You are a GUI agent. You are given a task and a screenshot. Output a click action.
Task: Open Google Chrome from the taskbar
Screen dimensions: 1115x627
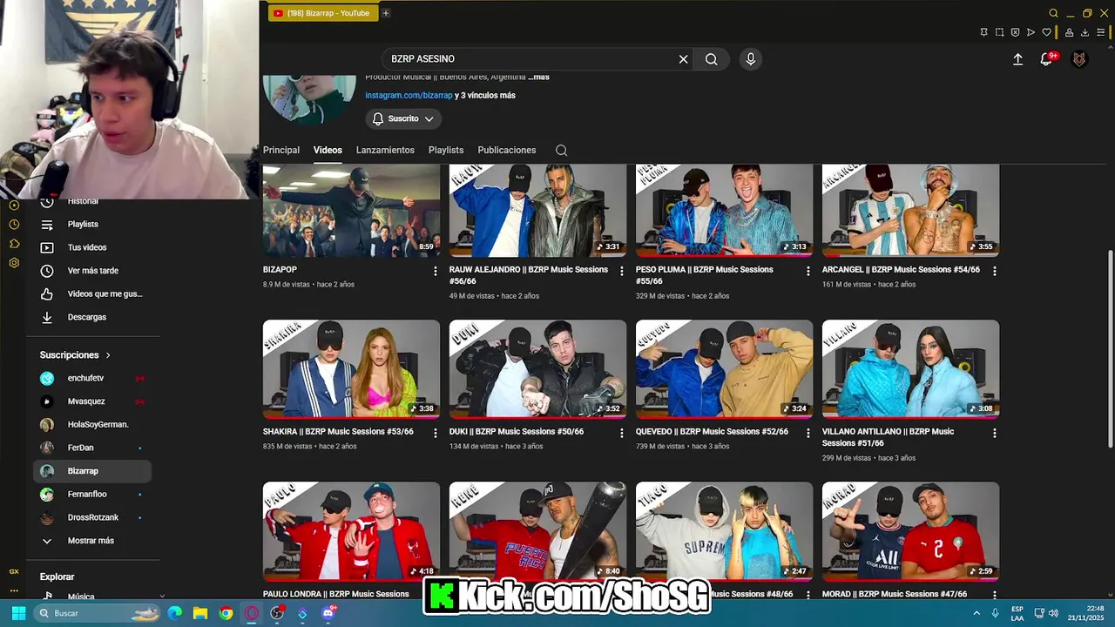[226, 613]
